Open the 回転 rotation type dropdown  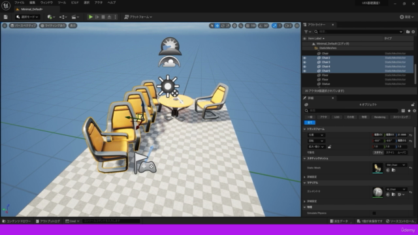316,141
